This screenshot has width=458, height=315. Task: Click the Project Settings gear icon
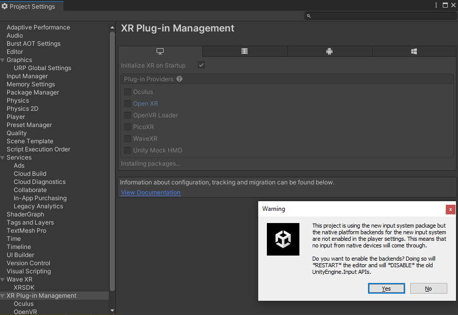pos(5,7)
